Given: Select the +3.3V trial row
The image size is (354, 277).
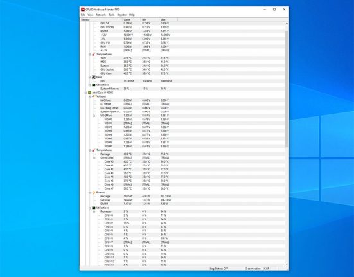Looking at the screenshot, I should tap(183, 50).
